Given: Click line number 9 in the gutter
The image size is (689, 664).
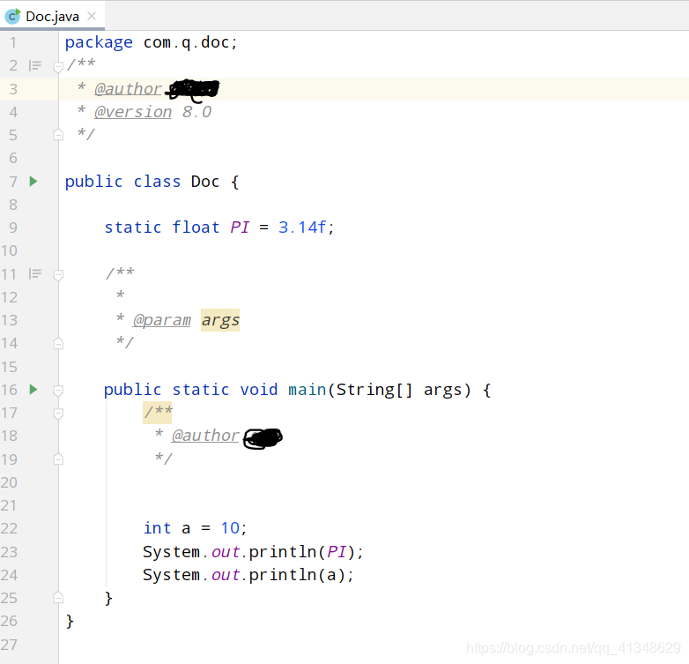Looking at the screenshot, I should tap(13, 228).
